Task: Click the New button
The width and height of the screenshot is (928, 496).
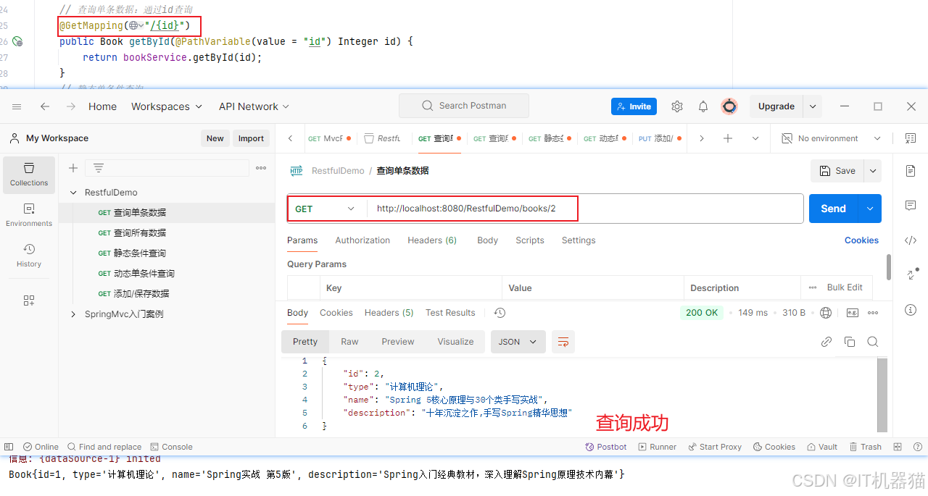Action: tap(215, 138)
